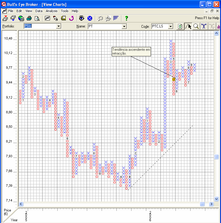This screenshot has width=221, height=223.
Task: Click the horizontal scrollbar thumb
Action: [x=202, y=204]
